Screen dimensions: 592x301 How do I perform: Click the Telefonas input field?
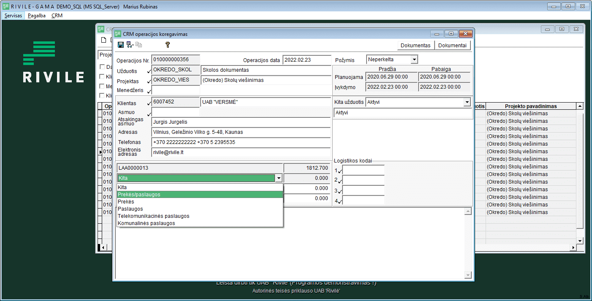(241, 142)
